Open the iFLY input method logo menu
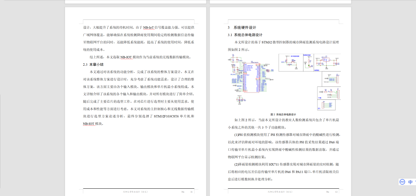The height and width of the screenshot is (196, 416). point(402,182)
